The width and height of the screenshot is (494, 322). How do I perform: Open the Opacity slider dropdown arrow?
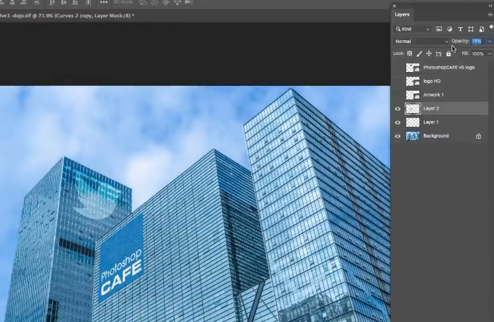point(489,41)
